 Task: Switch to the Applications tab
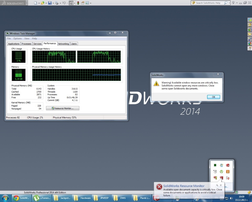click(14, 44)
